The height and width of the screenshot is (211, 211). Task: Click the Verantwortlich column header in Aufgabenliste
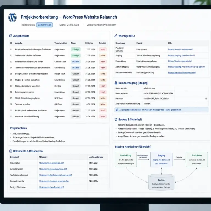click(61, 43)
